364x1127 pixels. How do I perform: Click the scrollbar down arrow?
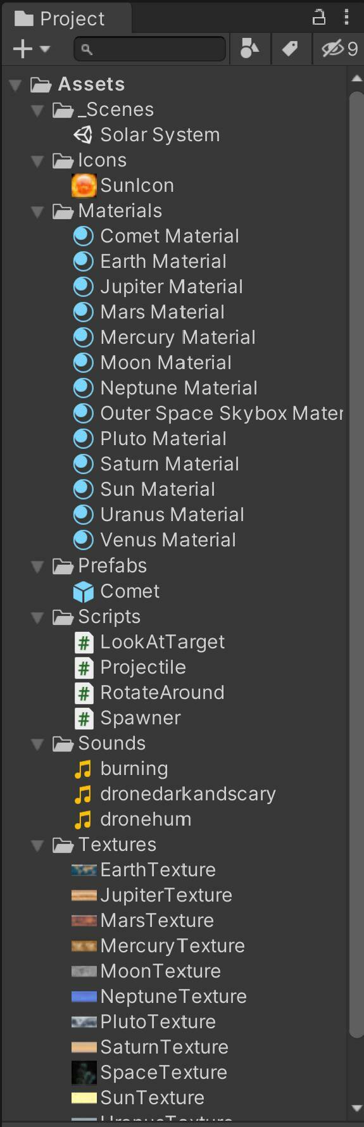pyautogui.click(x=356, y=1109)
